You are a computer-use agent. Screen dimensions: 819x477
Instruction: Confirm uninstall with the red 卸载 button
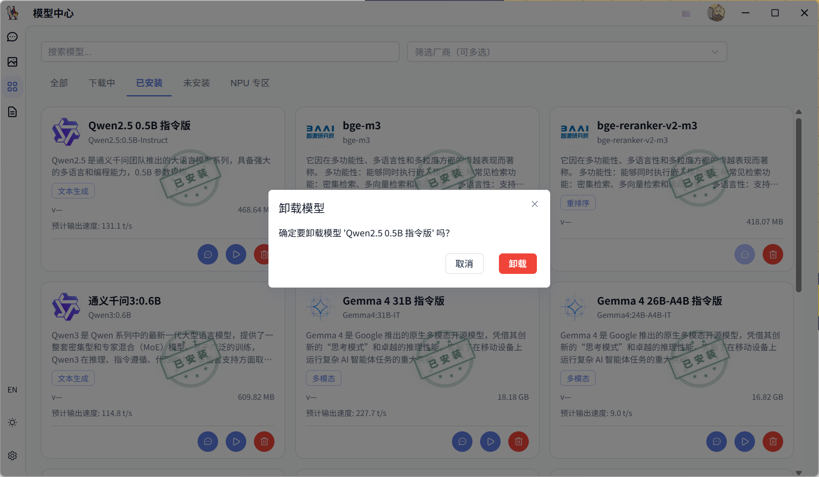pos(518,264)
